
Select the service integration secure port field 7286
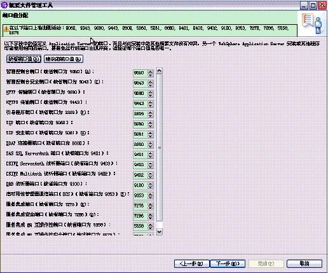coord(140,216)
